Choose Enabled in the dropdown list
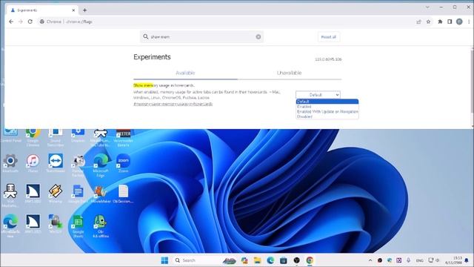Screen dimensions: 474x267 tap(327, 107)
